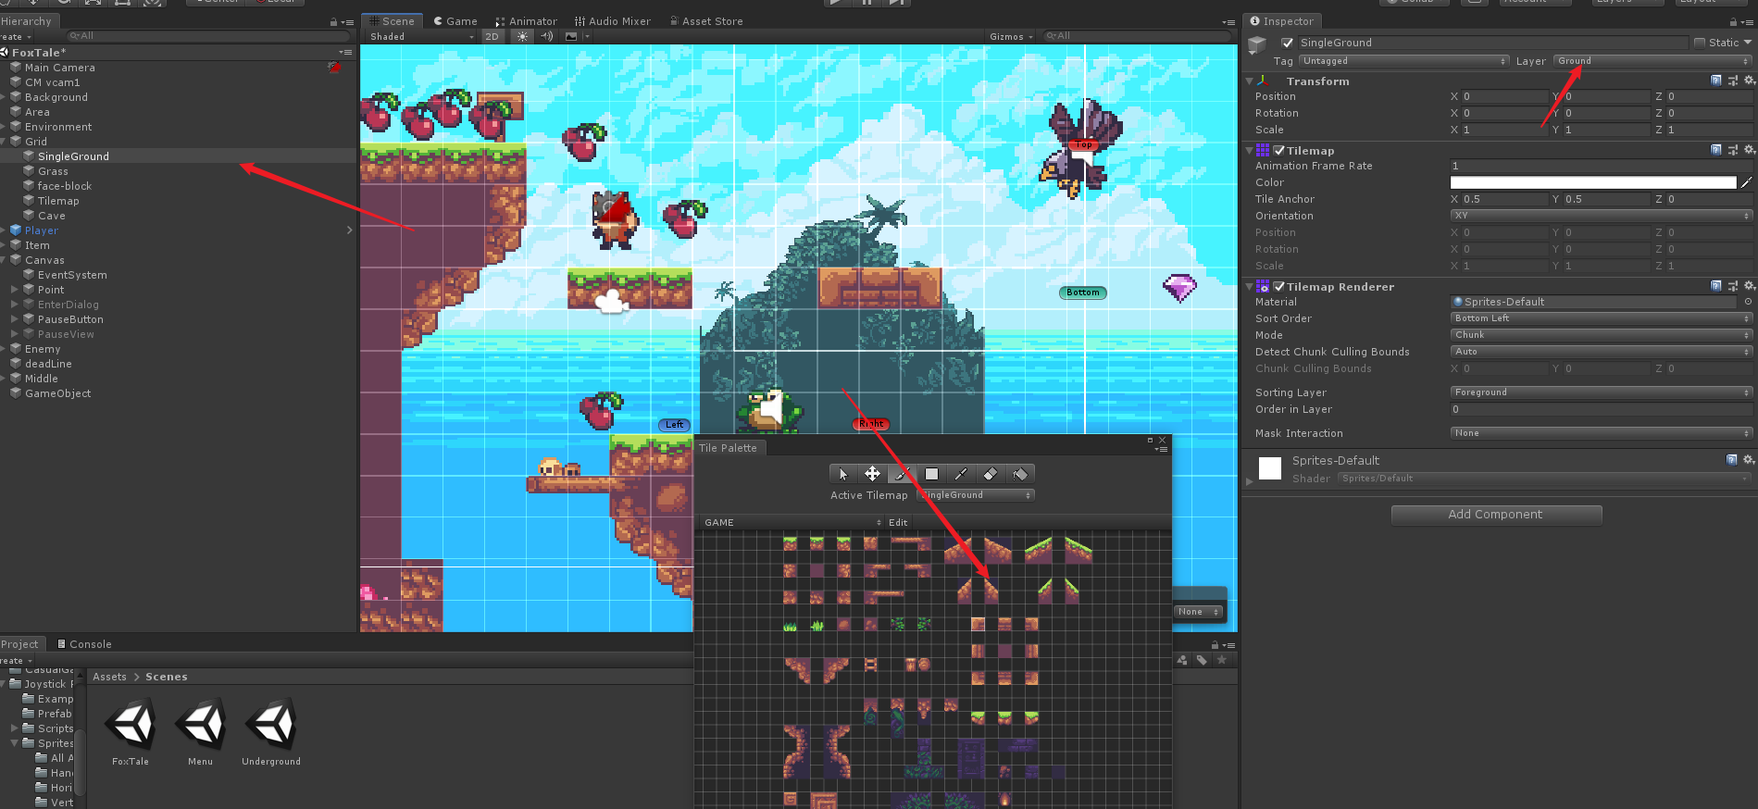Click the Order in Layer input field

[x=1601, y=409]
